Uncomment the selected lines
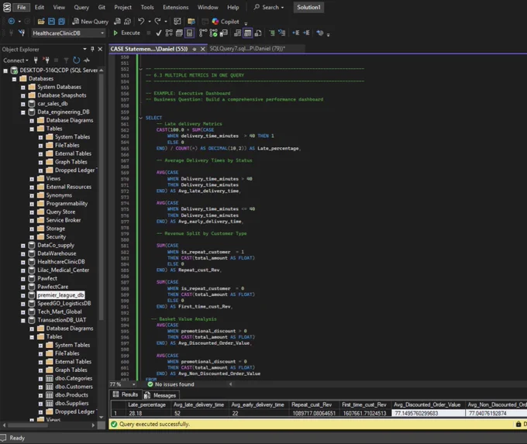527x444 pixels. (281, 33)
